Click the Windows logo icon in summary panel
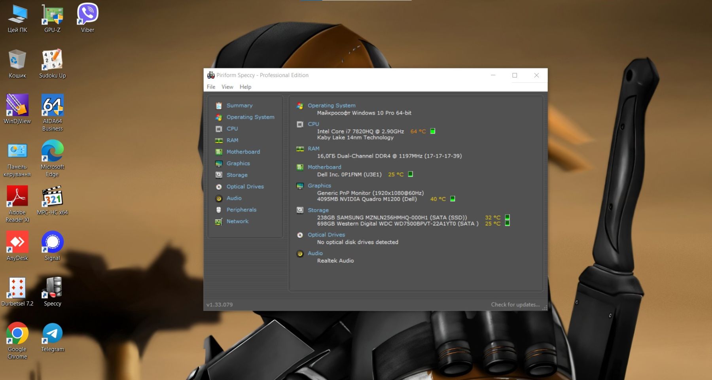The image size is (712, 380). pos(300,106)
